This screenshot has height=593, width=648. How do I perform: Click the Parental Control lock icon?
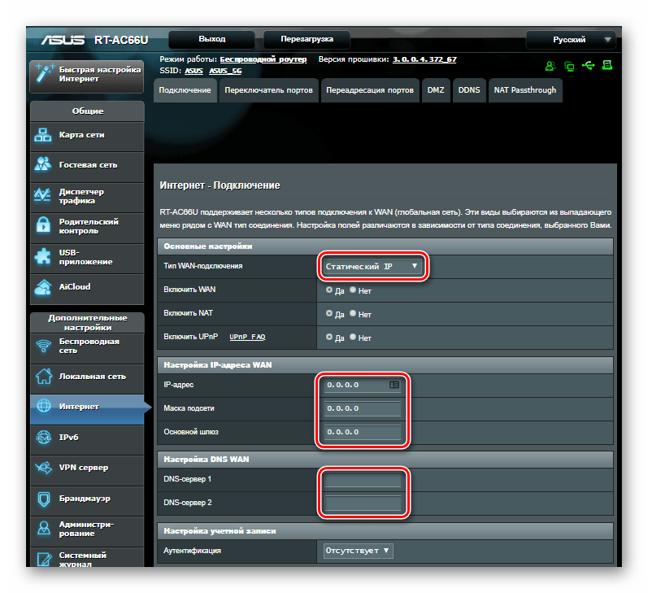tap(43, 225)
